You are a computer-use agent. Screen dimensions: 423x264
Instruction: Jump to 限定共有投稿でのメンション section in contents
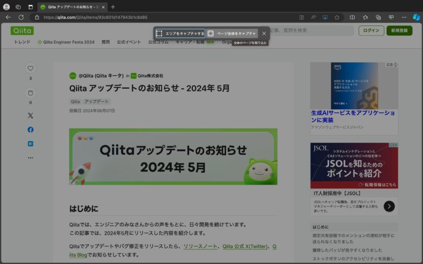tap(354, 239)
